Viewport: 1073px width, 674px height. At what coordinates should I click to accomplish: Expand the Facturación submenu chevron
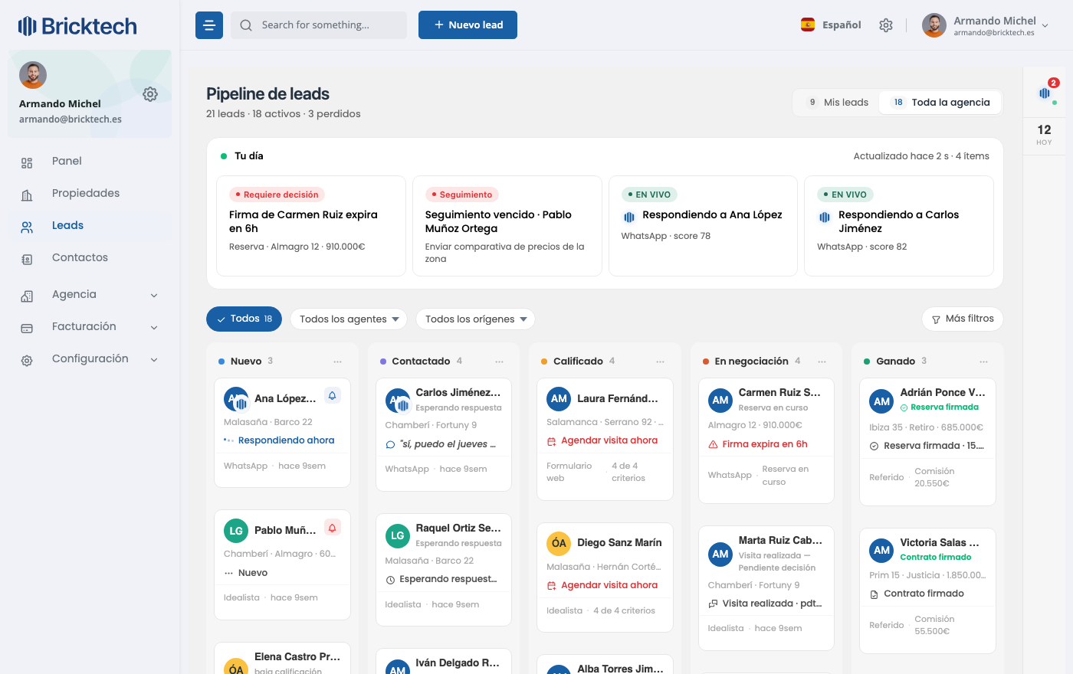click(154, 327)
